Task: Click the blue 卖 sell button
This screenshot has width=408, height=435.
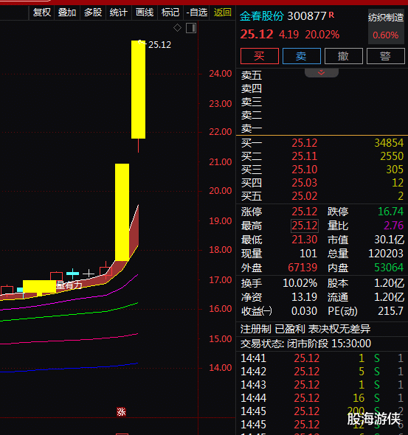Action: (302, 56)
